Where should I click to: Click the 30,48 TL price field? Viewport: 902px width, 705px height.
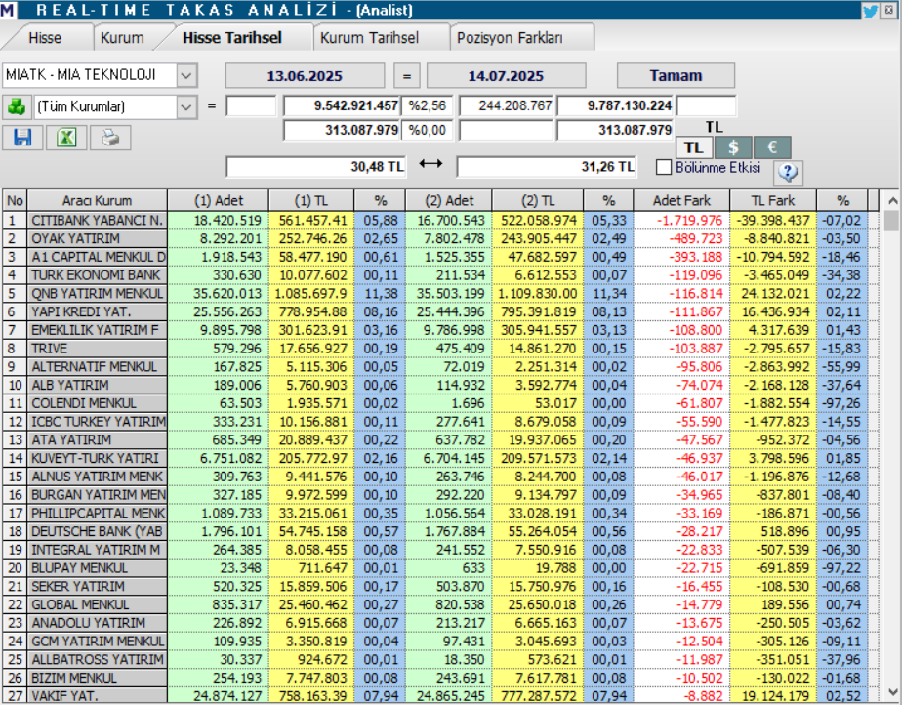(316, 167)
